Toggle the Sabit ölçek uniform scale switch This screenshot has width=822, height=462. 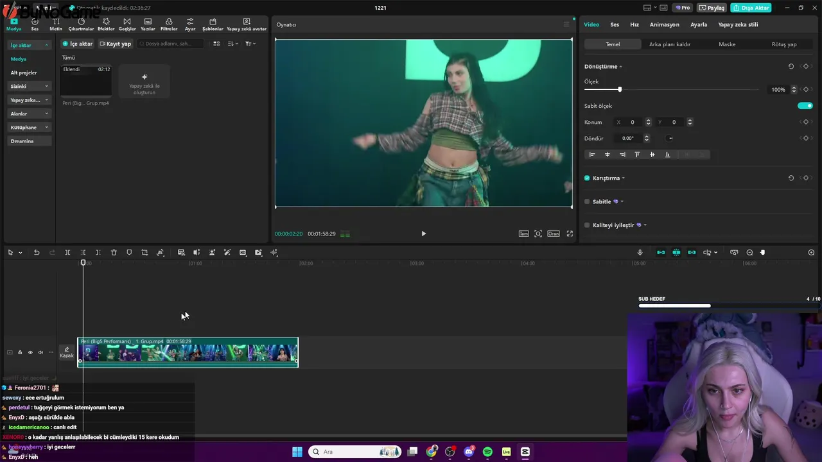(x=805, y=106)
